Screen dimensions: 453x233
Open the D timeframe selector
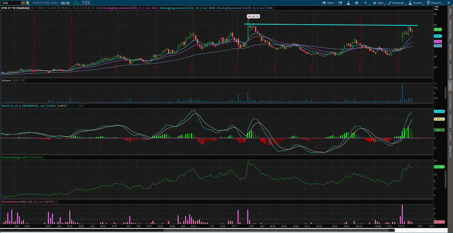pyautogui.click(x=366, y=3)
